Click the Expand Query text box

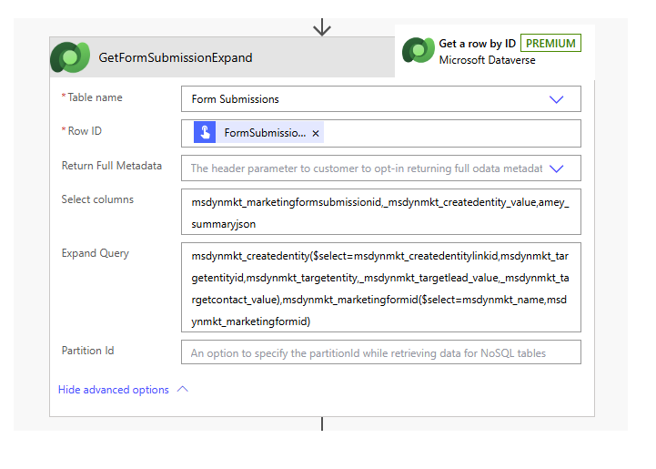[x=380, y=287]
